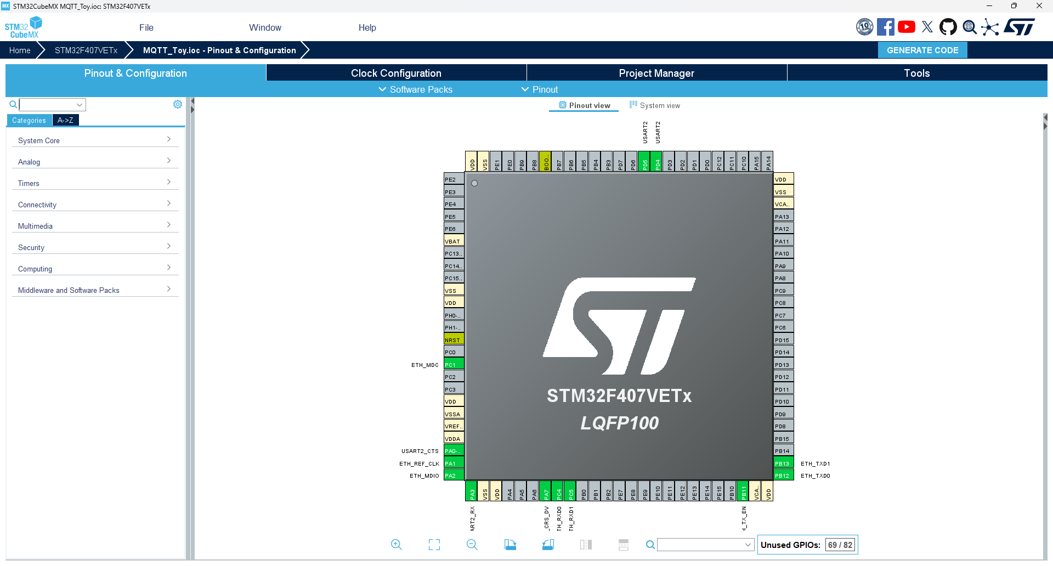Open the File menu
The image size is (1053, 566).
click(146, 27)
